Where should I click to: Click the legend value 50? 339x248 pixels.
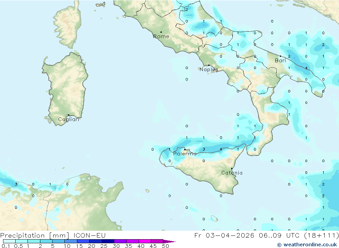166,246
